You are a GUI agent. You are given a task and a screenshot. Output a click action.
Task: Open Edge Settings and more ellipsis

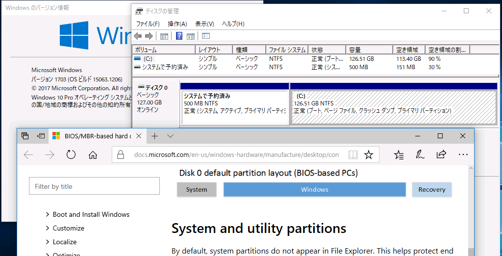pyautogui.click(x=463, y=155)
